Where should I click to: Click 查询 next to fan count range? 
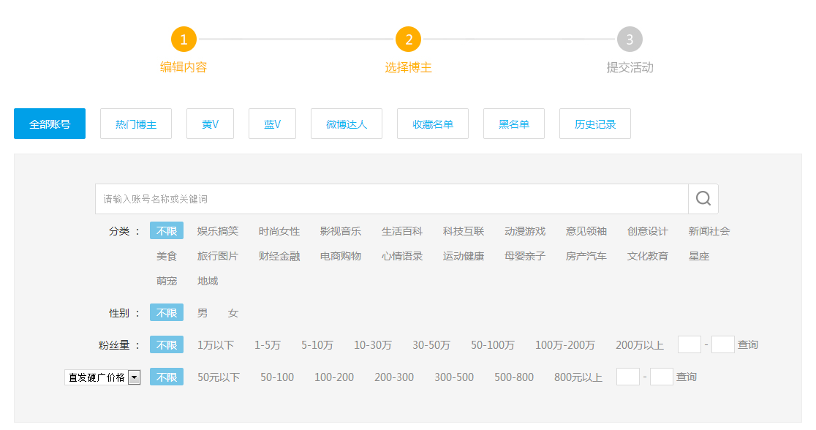(x=747, y=345)
